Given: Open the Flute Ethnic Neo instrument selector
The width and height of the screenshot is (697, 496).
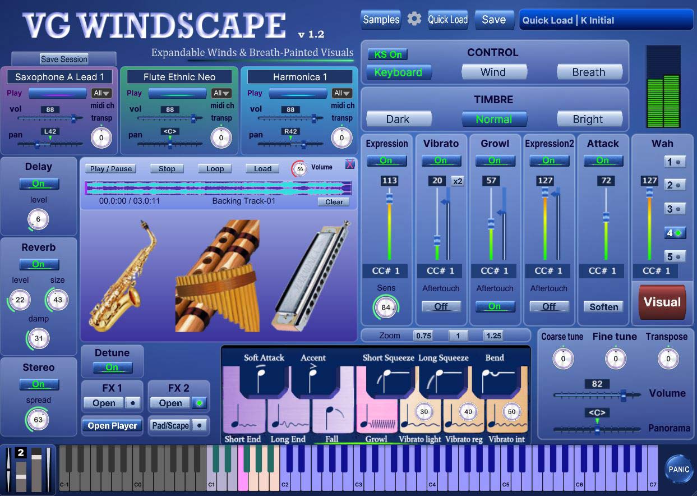Looking at the screenshot, I should tap(179, 77).
